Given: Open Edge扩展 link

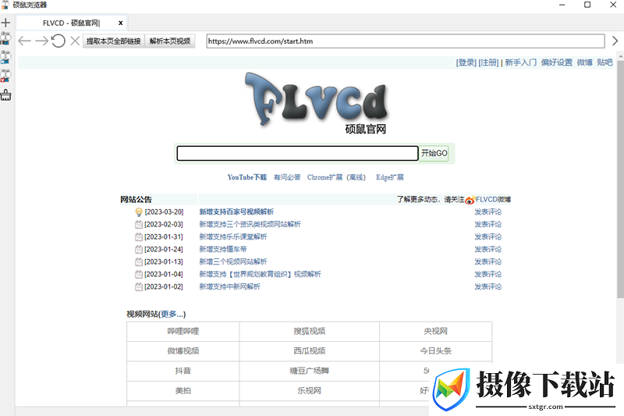Looking at the screenshot, I should (389, 177).
